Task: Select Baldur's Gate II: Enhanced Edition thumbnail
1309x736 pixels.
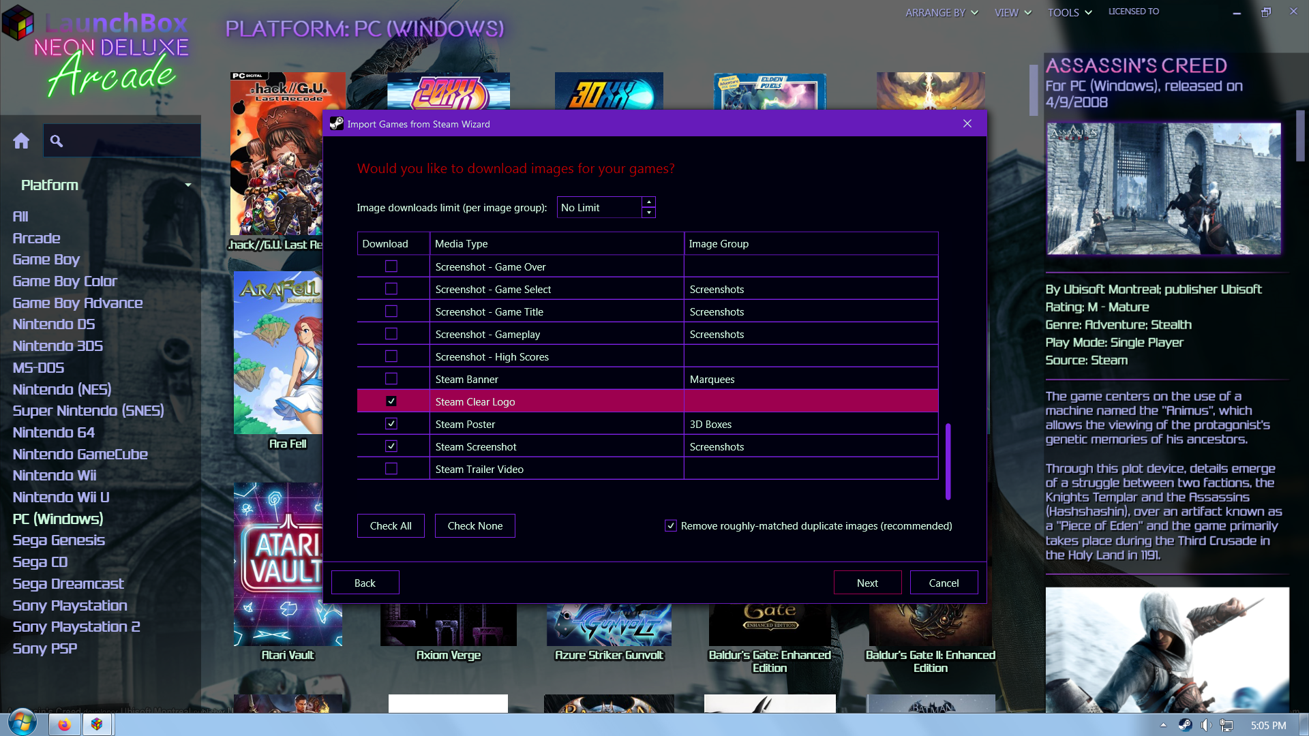Action: tap(931, 625)
